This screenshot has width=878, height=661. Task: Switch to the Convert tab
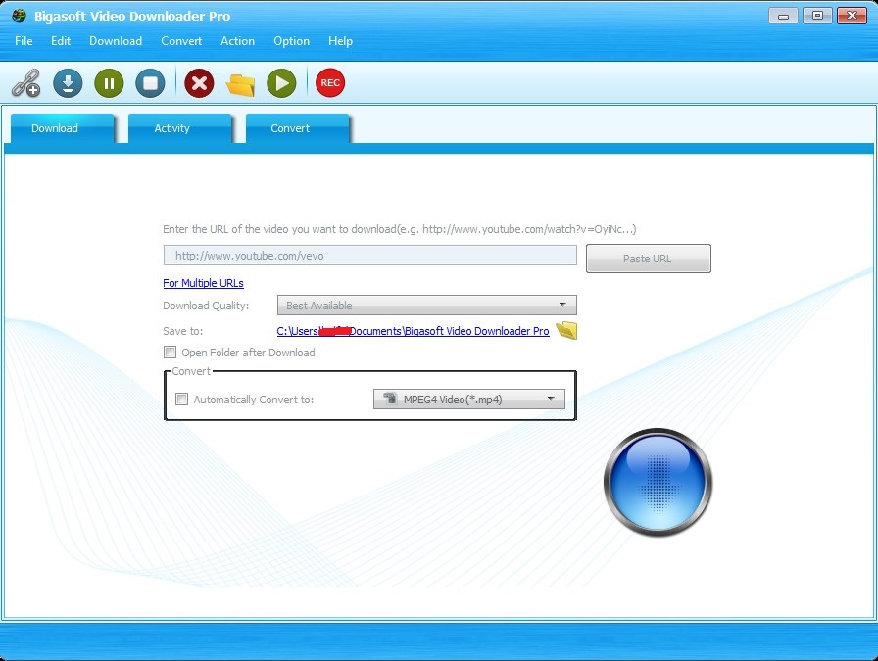[x=297, y=128]
